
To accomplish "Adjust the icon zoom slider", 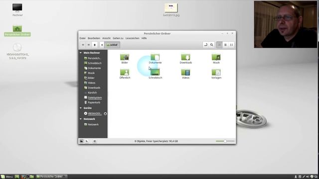I will tap(225, 141).
